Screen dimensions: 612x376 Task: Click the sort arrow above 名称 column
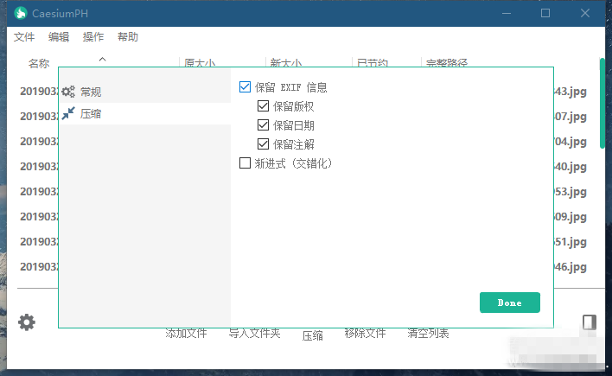pyautogui.click(x=102, y=59)
